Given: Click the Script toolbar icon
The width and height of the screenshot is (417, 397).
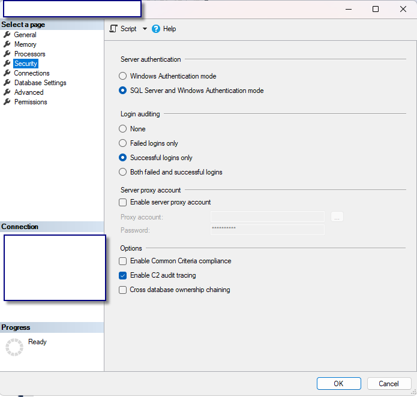Looking at the screenshot, I should pos(113,29).
